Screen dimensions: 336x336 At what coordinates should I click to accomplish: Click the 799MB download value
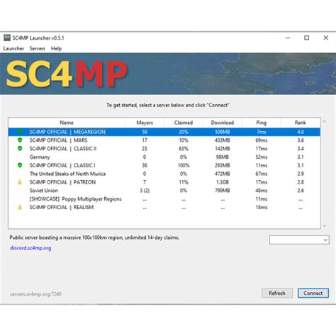click(x=223, y=191)
